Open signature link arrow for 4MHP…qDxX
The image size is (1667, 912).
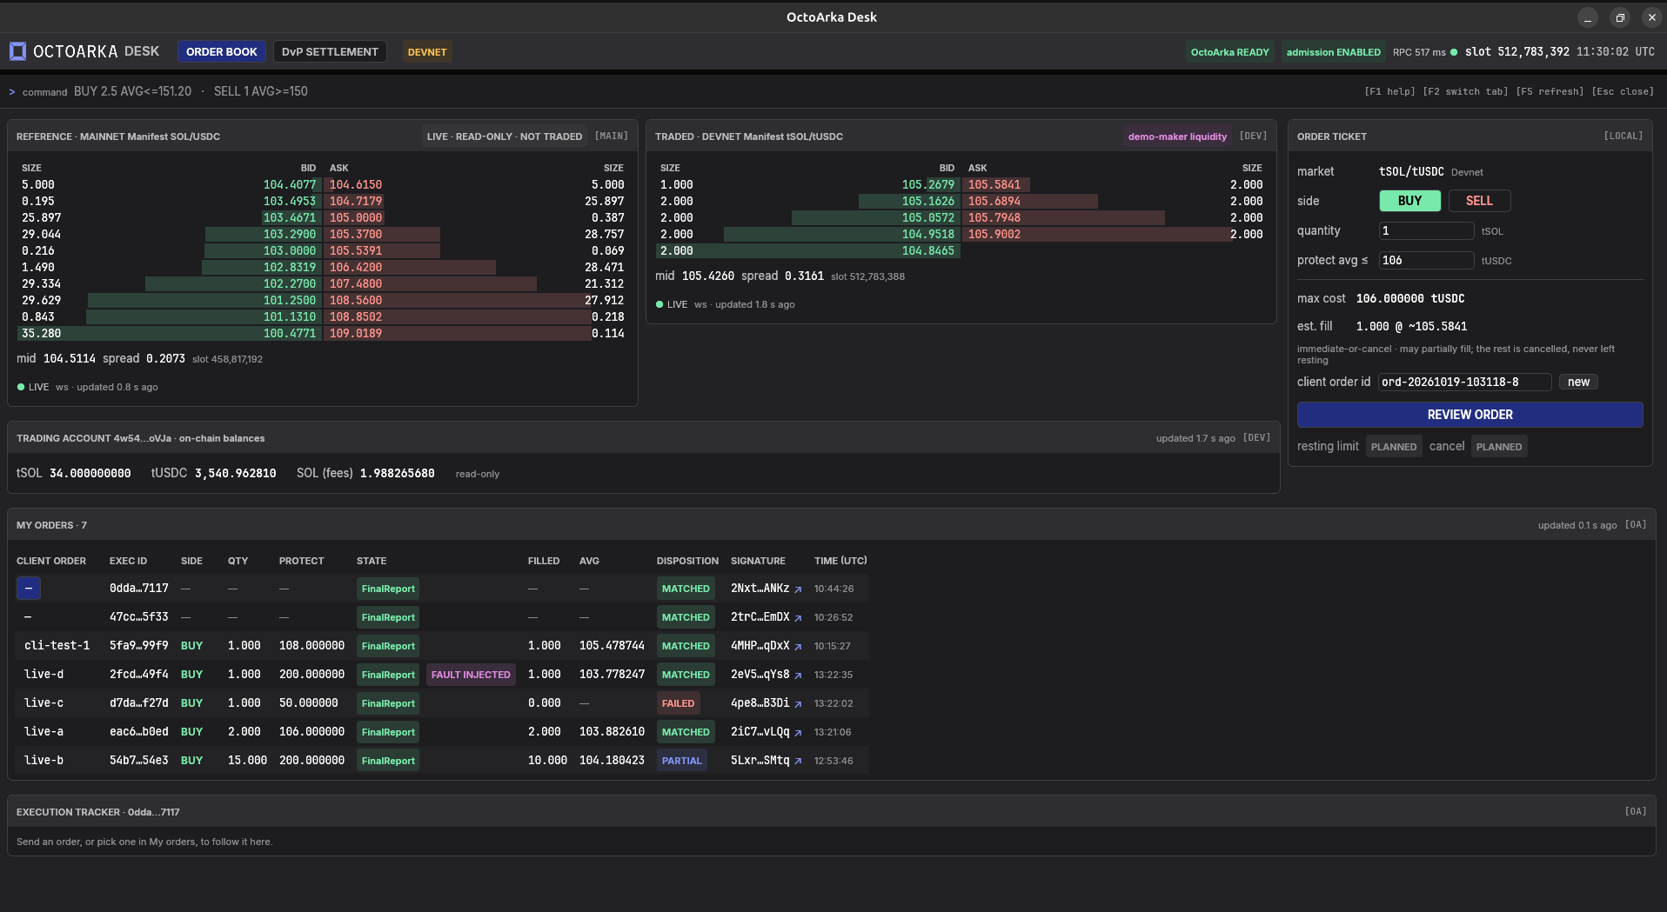798,647
